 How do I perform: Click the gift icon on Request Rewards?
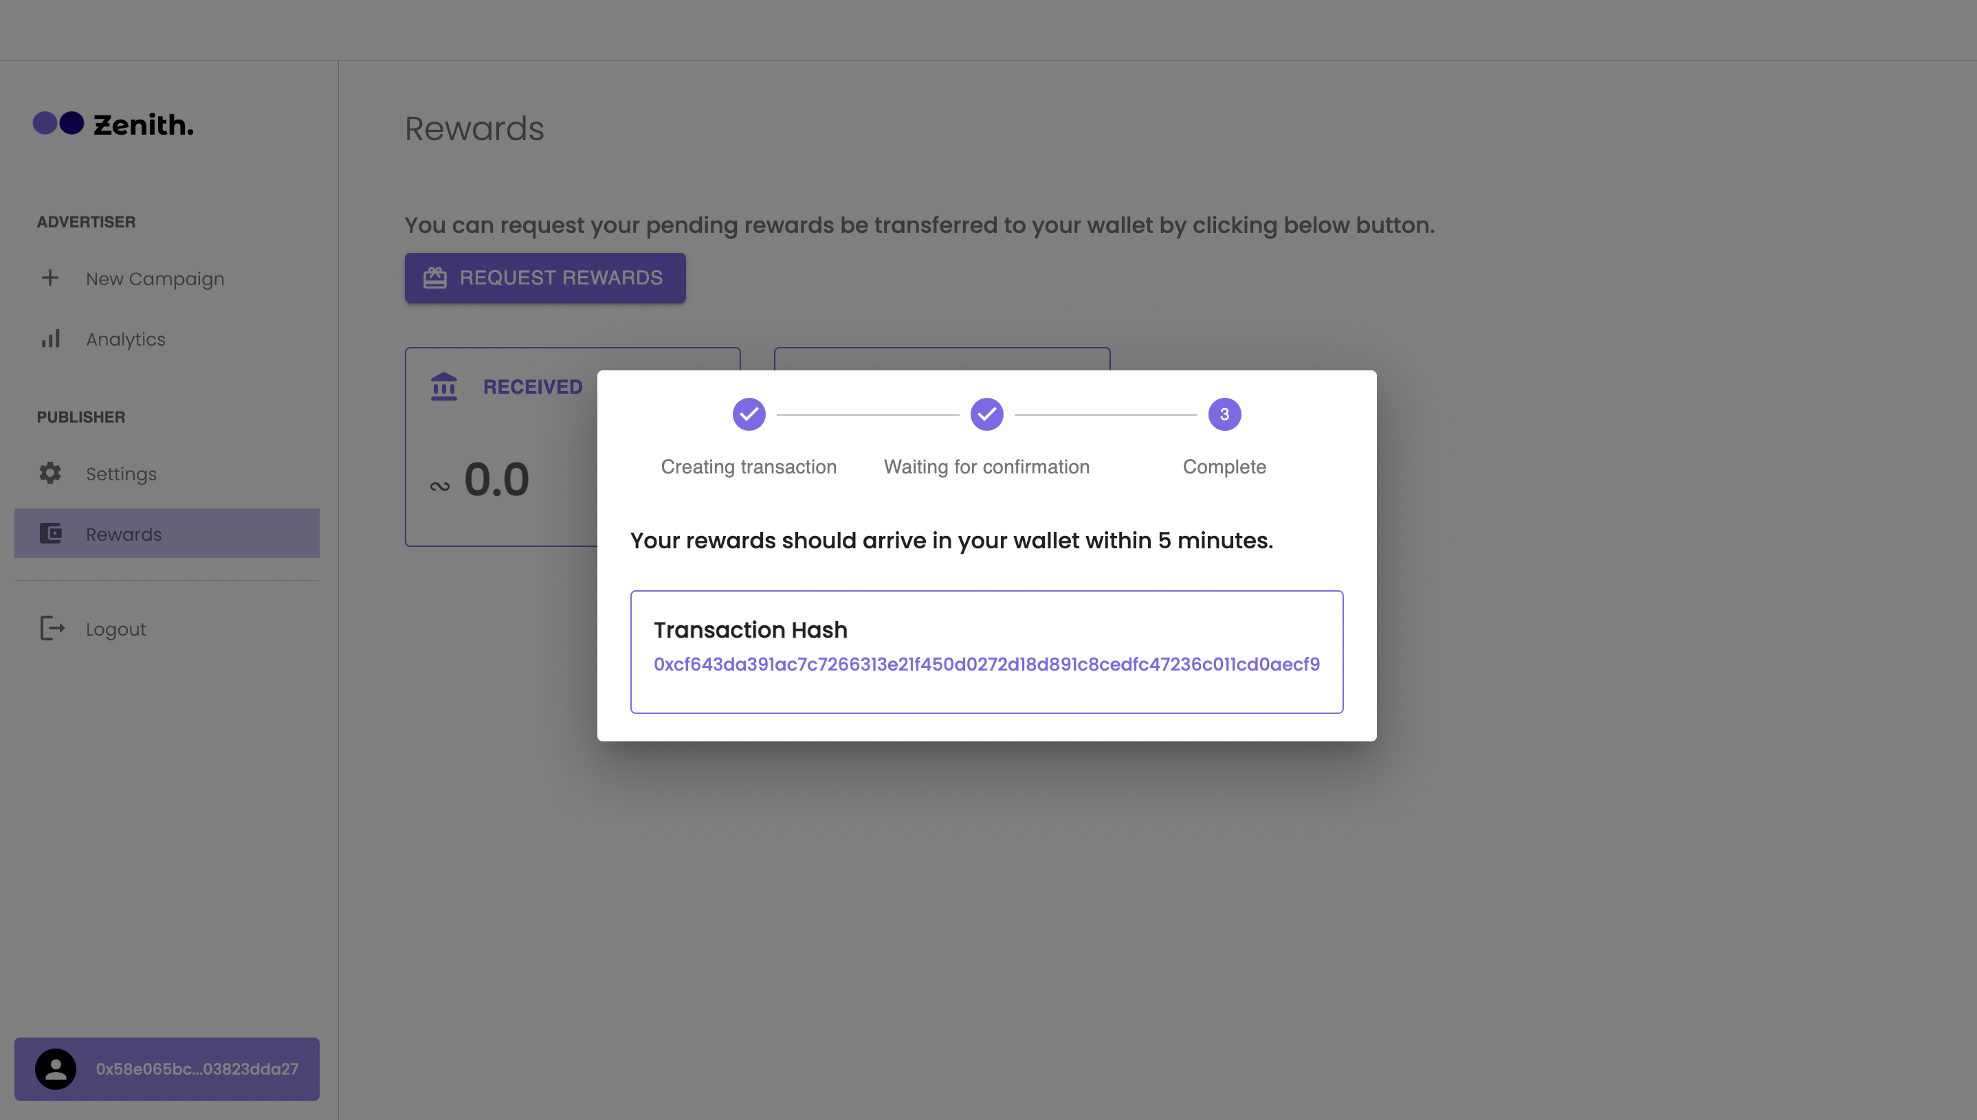[435, 278]
